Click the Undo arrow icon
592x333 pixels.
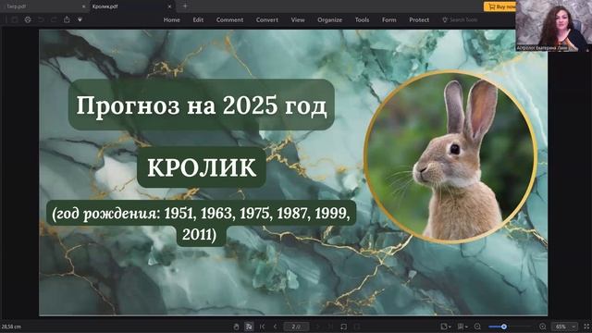(x=41, y=19)
